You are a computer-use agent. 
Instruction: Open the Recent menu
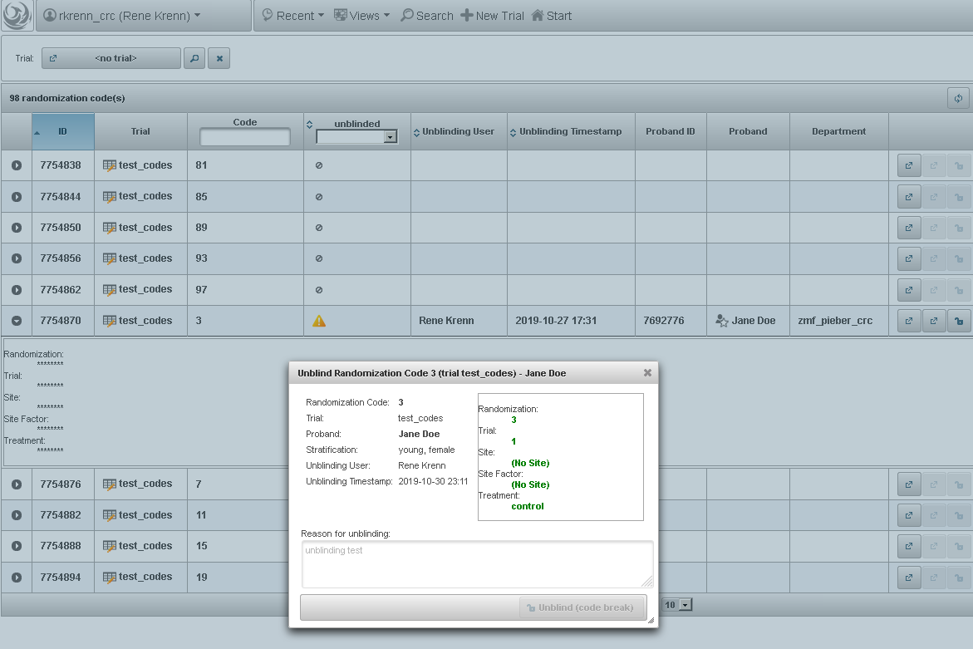[292, 15]
